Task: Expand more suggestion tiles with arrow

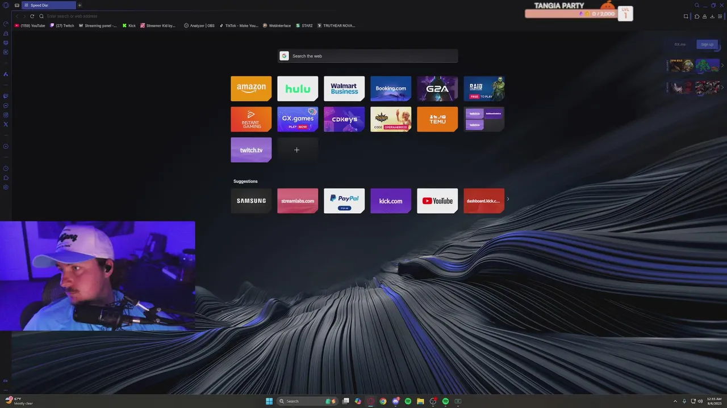Action: 508,199
